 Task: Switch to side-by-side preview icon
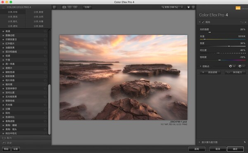click(x=75, y=7)
